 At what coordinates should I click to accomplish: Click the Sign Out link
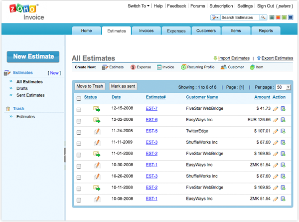(x=266, y=6)
